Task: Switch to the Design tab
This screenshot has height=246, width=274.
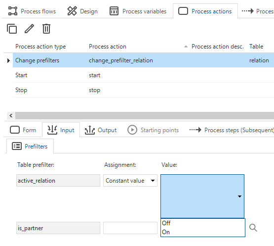Action: point(82,11)
